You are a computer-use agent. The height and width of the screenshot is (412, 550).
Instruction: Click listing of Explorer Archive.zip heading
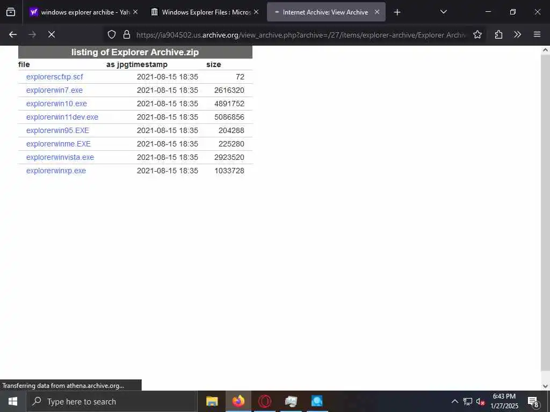135,52
